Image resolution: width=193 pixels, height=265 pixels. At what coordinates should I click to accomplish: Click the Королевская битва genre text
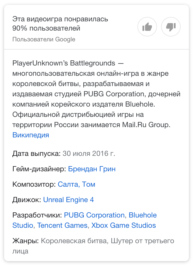click(74, 241)
